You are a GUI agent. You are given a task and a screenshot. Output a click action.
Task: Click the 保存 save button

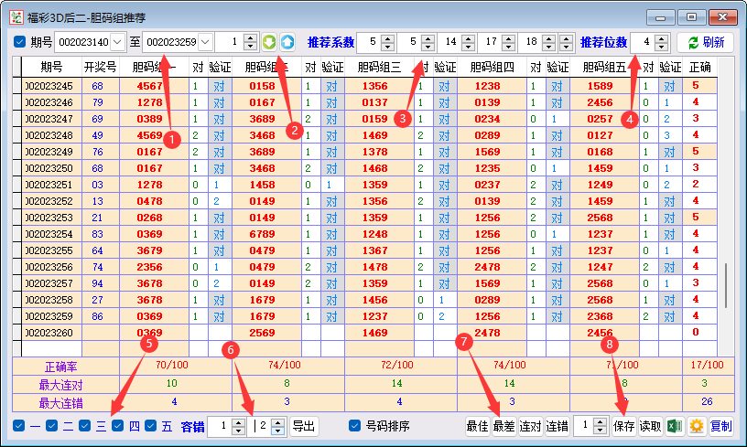[624, 426]
